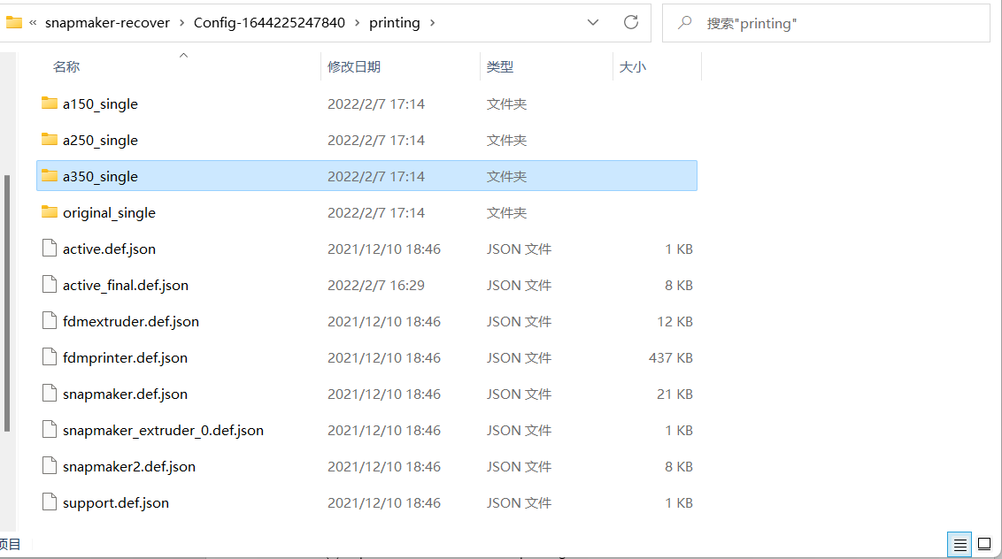The image size is (1002, 559).
Task: Sort by 大小 column header
Action: click(633, 66)
